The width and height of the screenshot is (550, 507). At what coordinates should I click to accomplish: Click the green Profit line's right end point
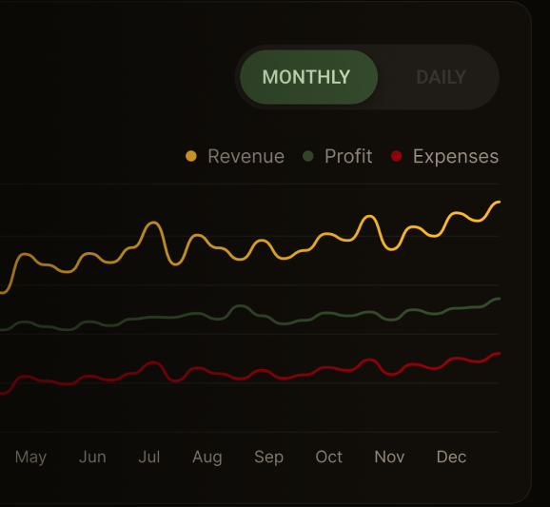click(x=499, y=299)
